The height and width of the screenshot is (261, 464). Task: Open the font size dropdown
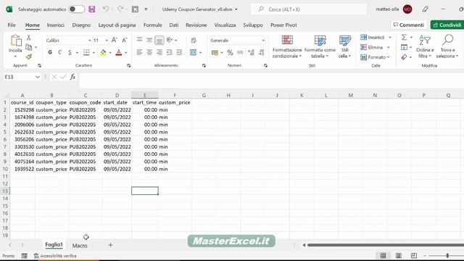tap(107, 41)
